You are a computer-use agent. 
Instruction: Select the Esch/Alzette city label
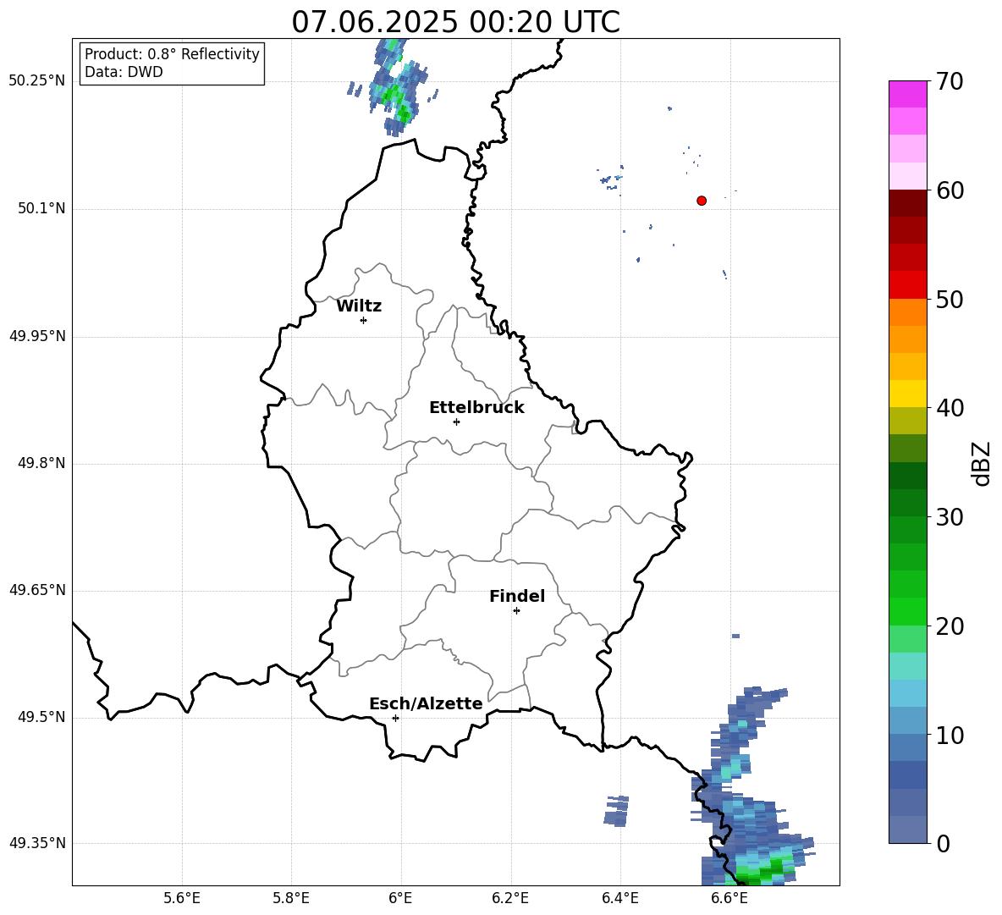coord(426,703)
